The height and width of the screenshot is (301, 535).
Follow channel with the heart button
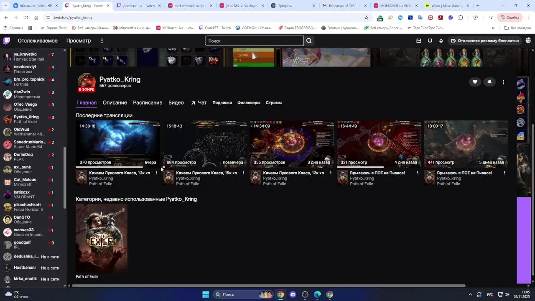tap(475, 82)
